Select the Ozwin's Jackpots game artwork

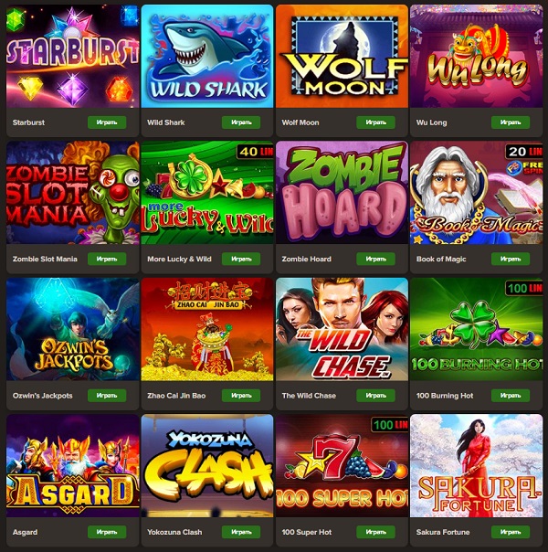(x=73, y=329)
